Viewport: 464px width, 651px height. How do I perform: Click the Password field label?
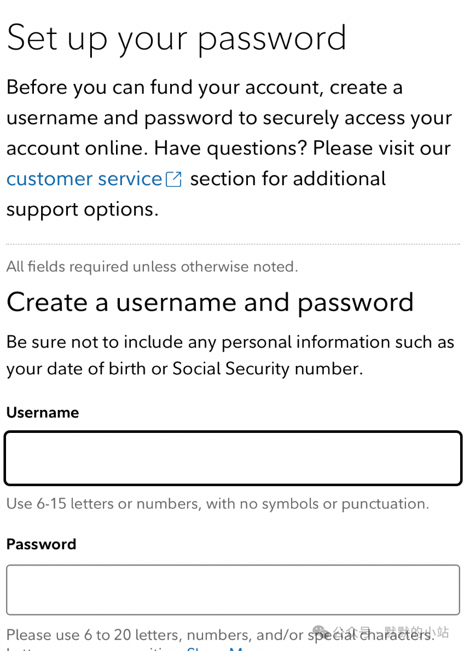pos(41,544)
